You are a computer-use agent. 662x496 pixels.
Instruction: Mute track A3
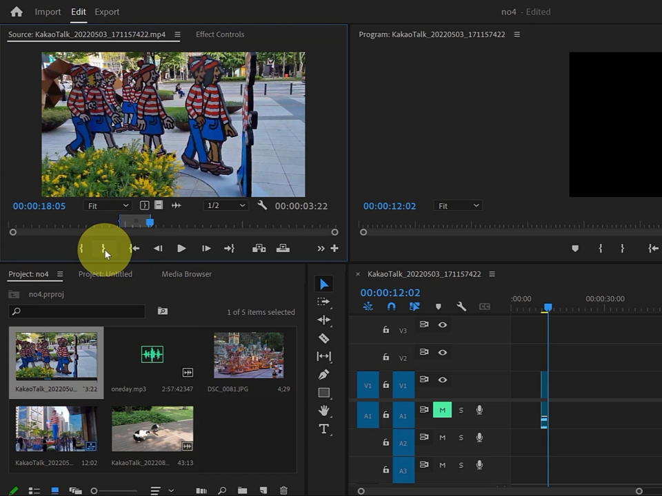443,465
